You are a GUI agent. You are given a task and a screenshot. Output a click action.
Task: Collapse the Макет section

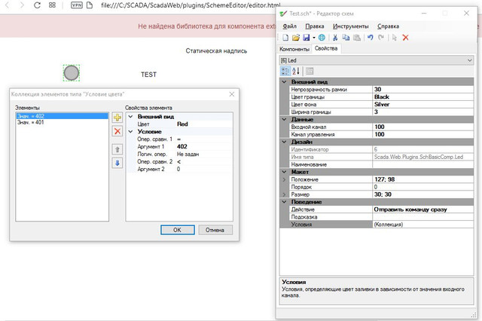pos(284,172)
